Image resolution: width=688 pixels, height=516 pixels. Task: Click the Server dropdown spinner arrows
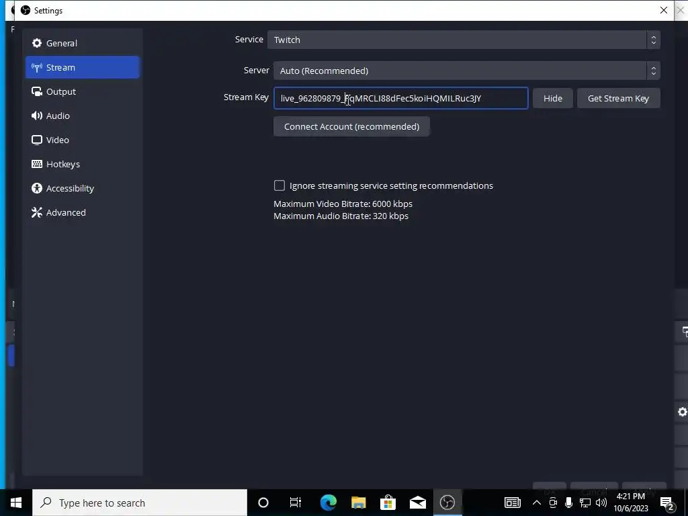point(653,70)
